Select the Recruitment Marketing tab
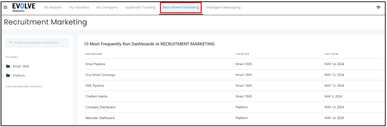Screen dimensions: 387x127 tap(181, 7)
